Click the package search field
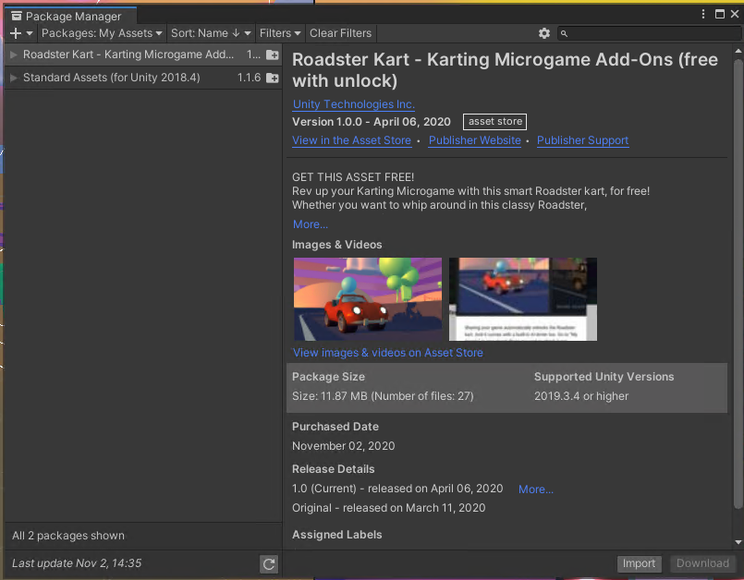 click(649, 33)
